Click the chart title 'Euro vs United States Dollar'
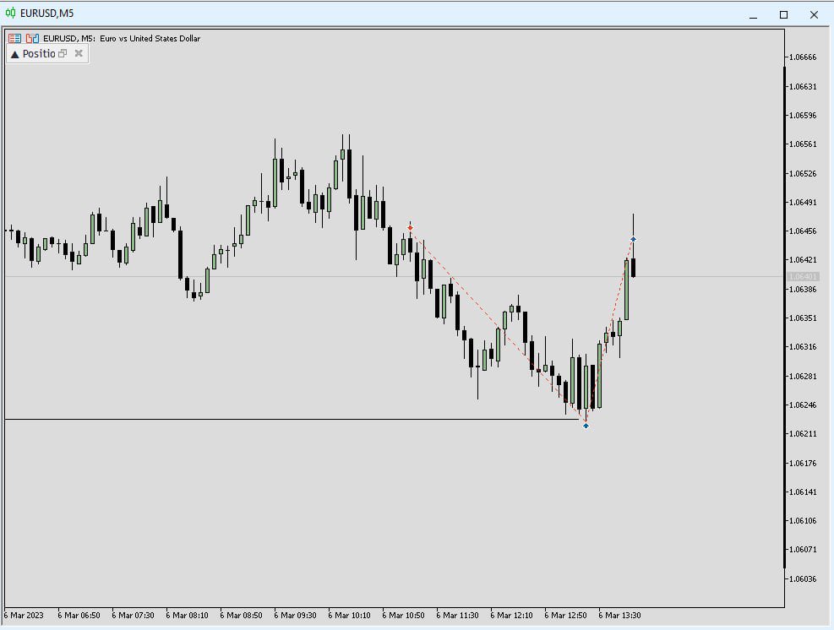Screen dimensions: 834x630 click(150, 38)
